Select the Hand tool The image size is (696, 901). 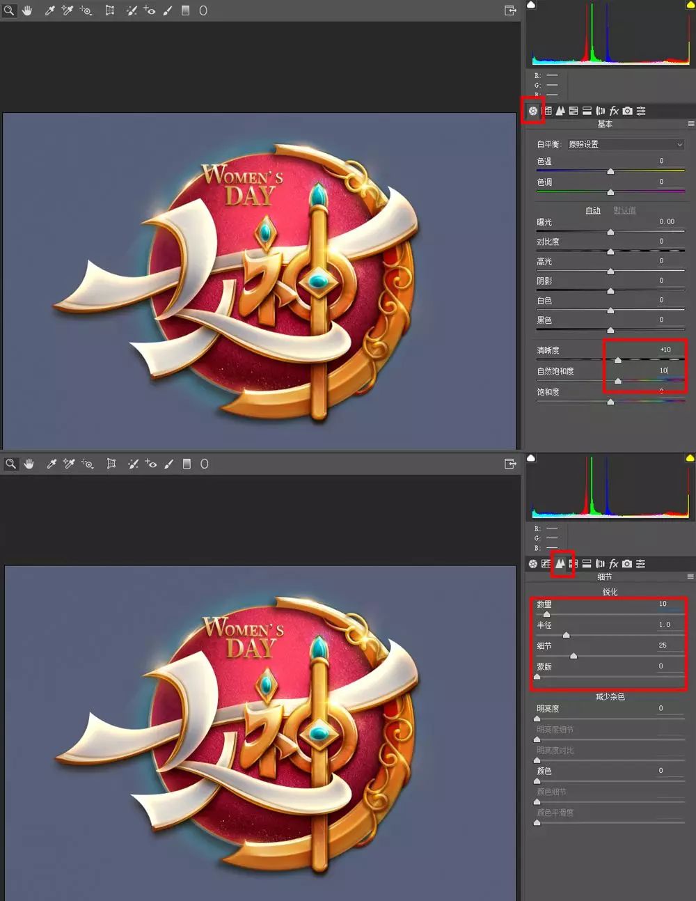coord(27,10)
